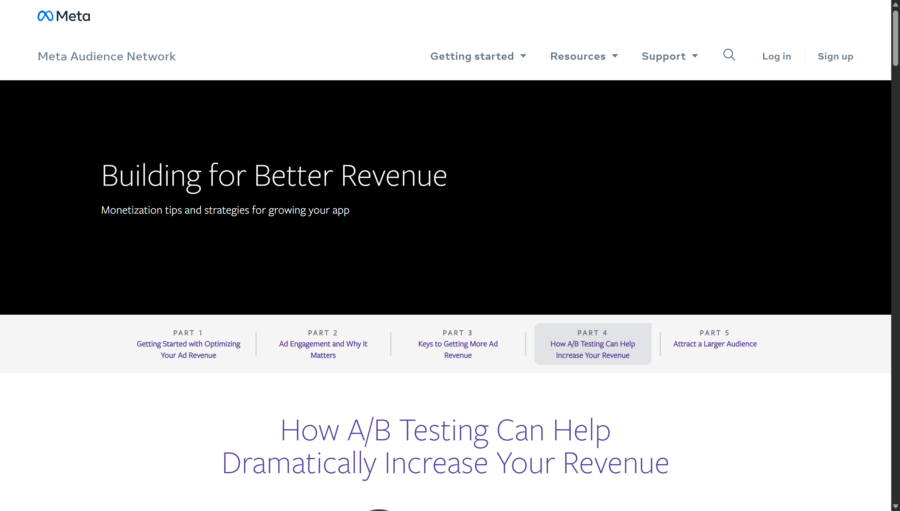Click the Log in link

tap(776, 56)
